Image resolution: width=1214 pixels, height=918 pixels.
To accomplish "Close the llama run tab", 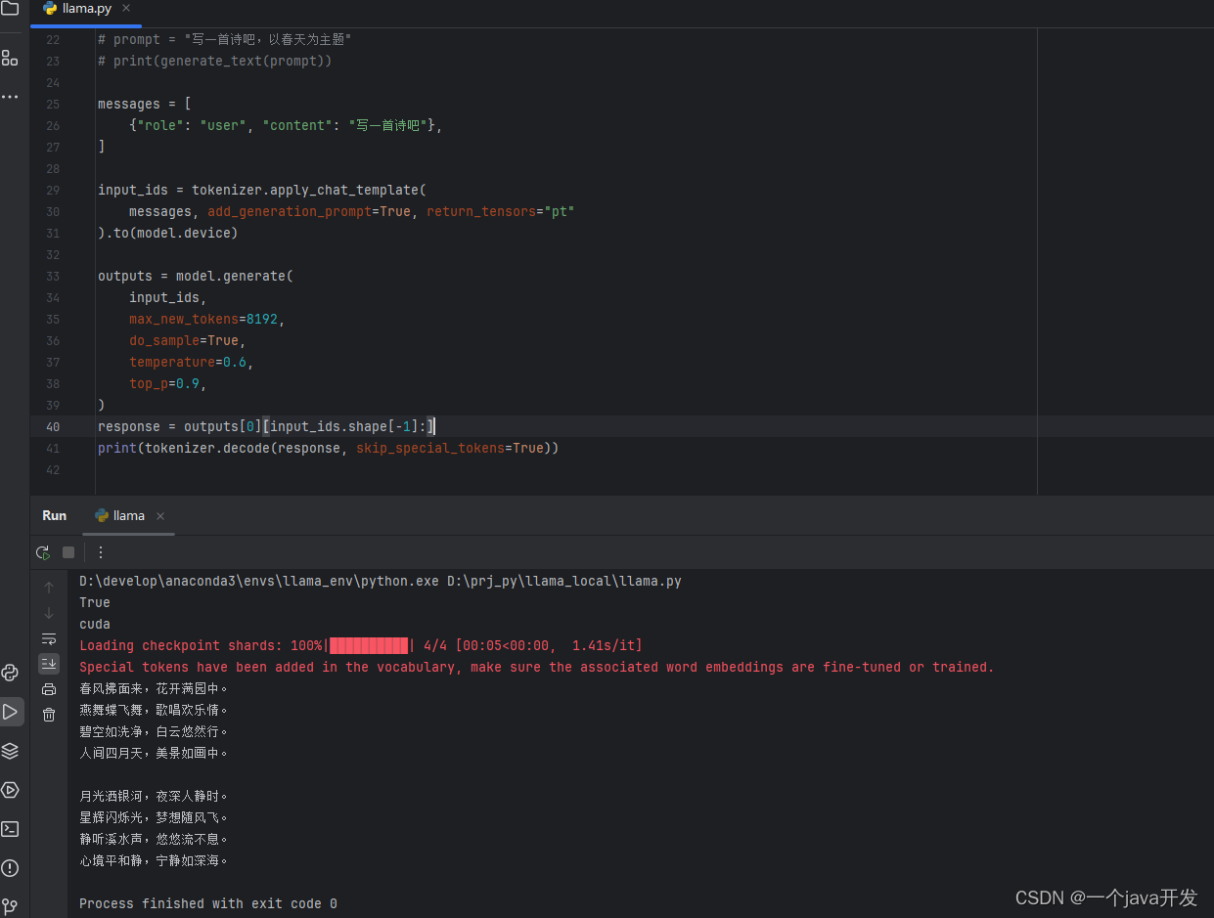I will coord(160,516).
